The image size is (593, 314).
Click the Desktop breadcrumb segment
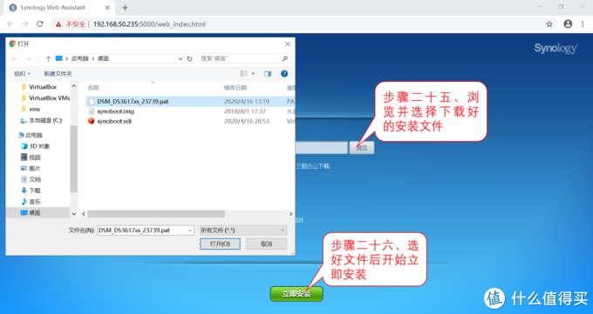[x=103, y=58]
